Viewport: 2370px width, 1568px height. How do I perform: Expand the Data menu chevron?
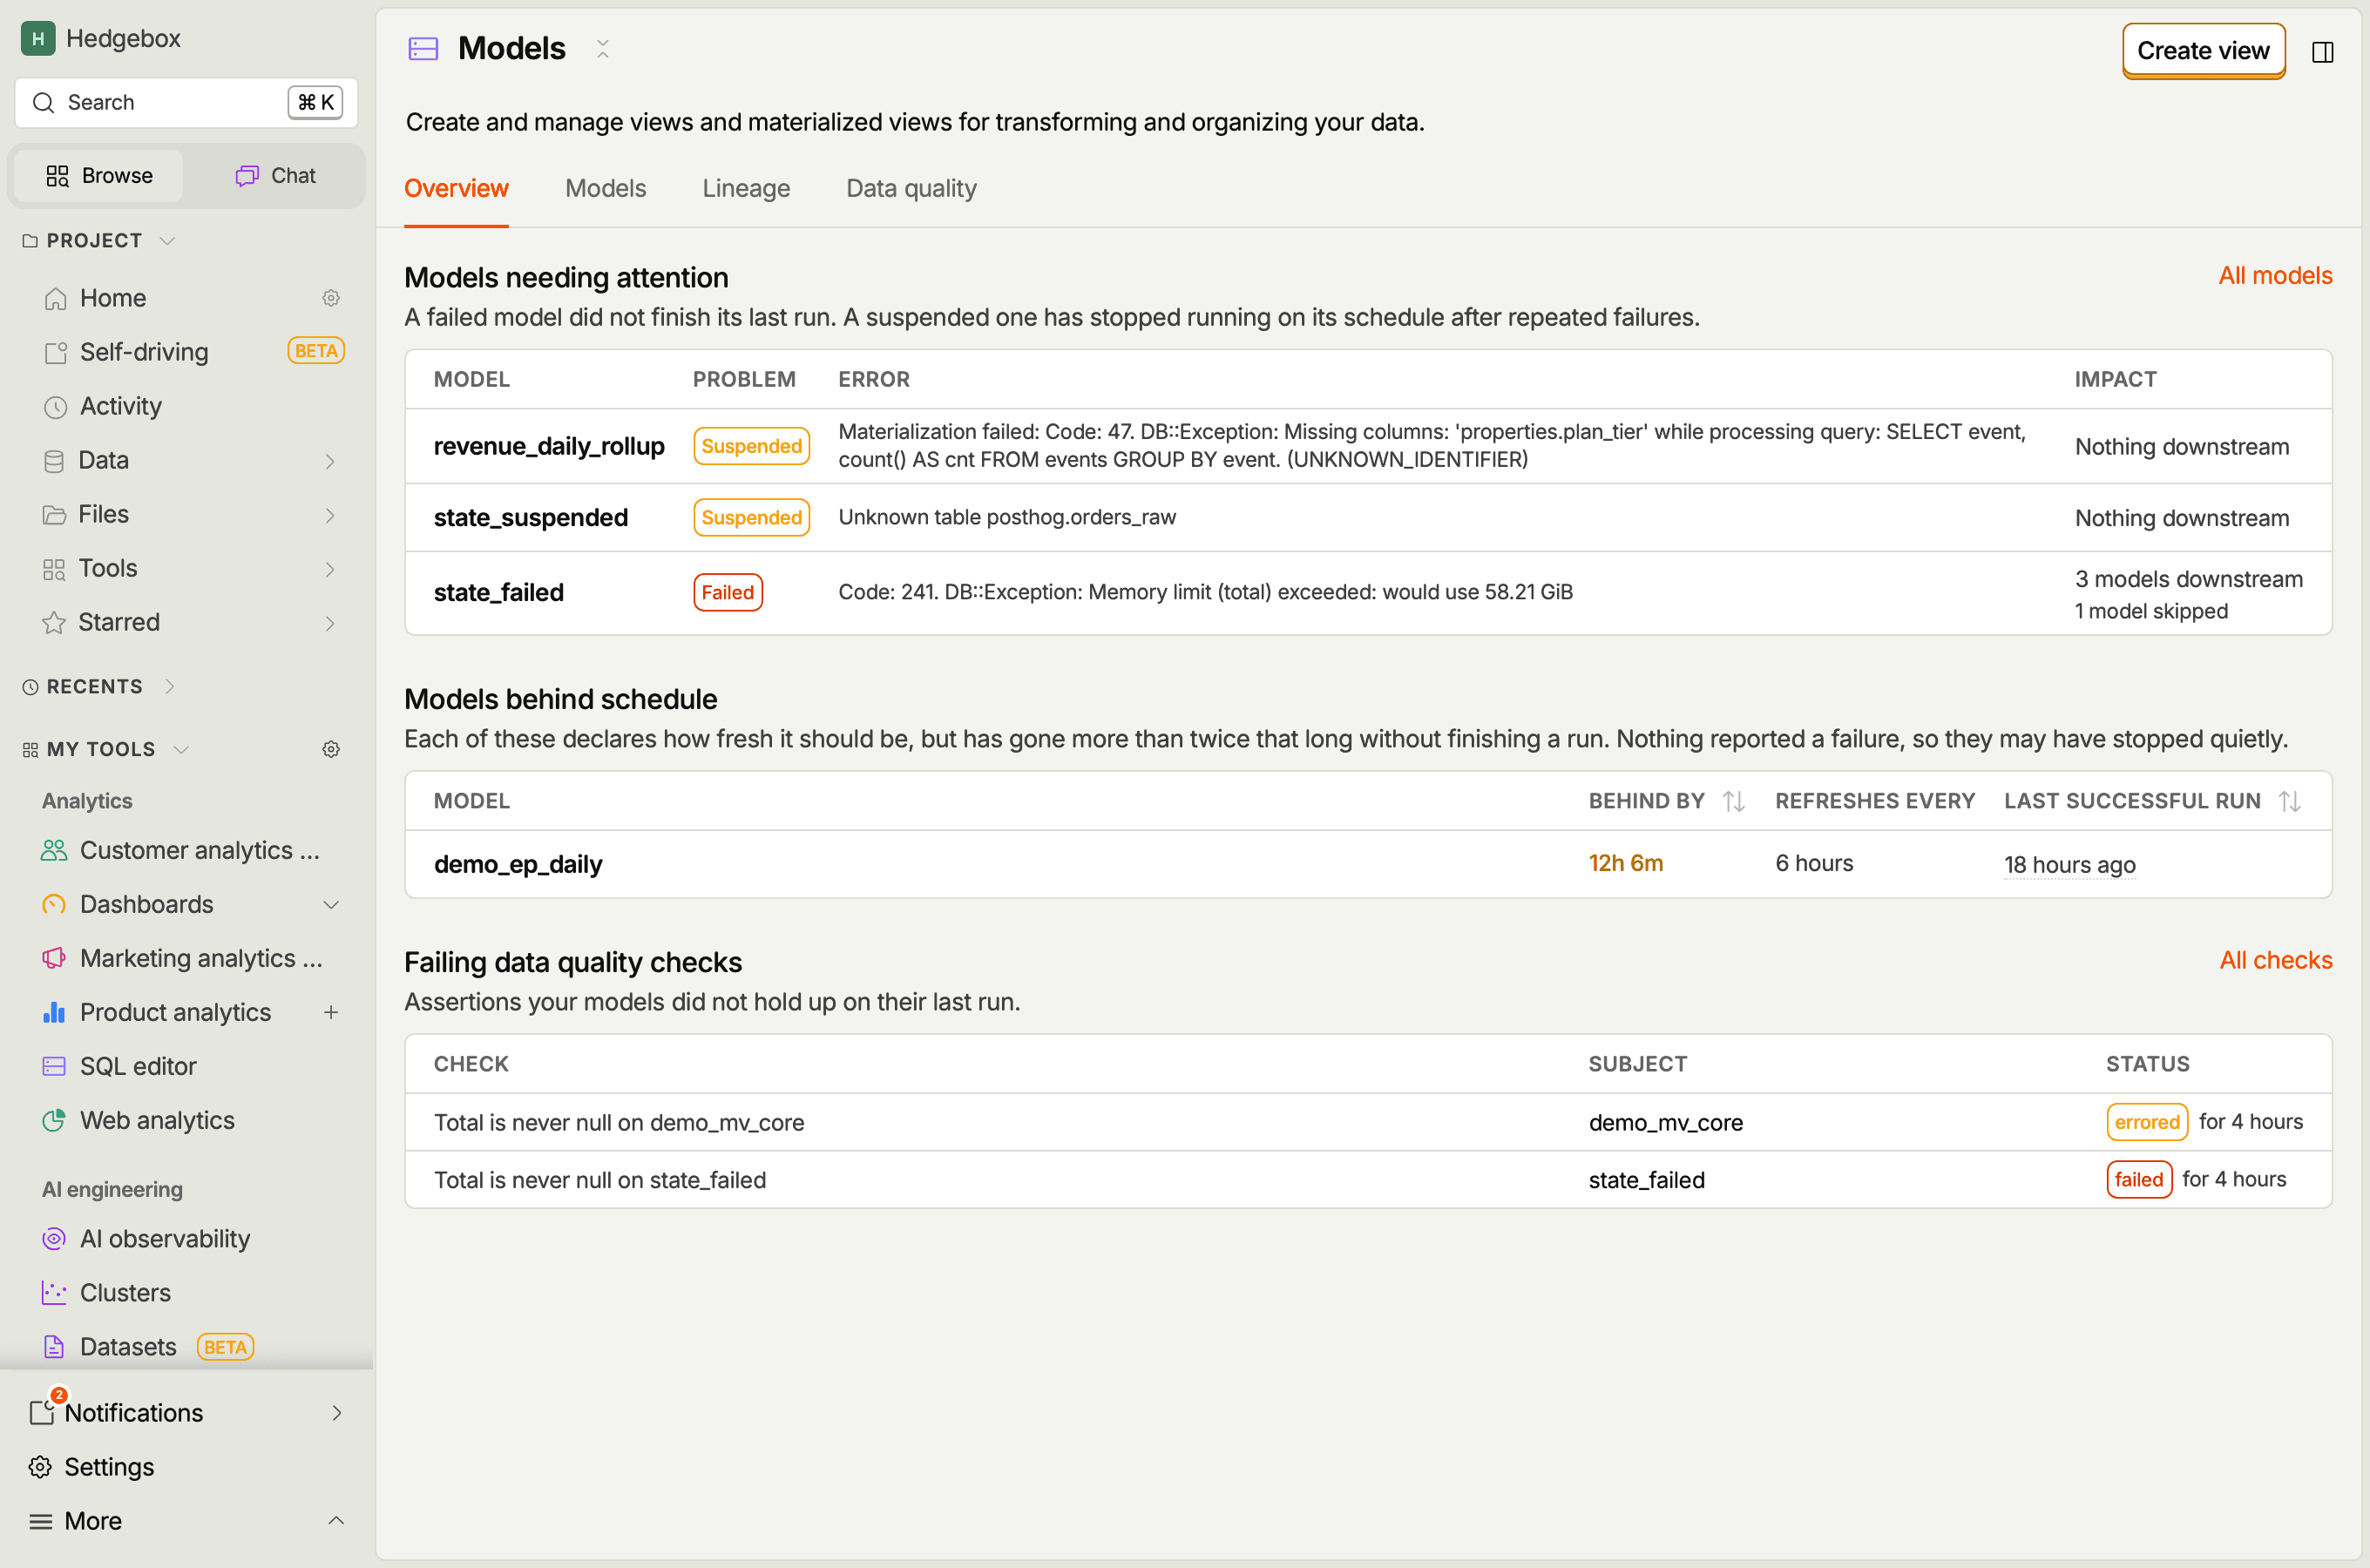point(330,461)
